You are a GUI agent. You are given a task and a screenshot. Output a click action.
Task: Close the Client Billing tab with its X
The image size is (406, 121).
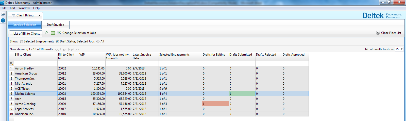[x=39, y=16]
